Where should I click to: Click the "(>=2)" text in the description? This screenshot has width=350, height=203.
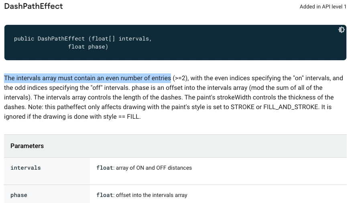(x=181, y=78)
